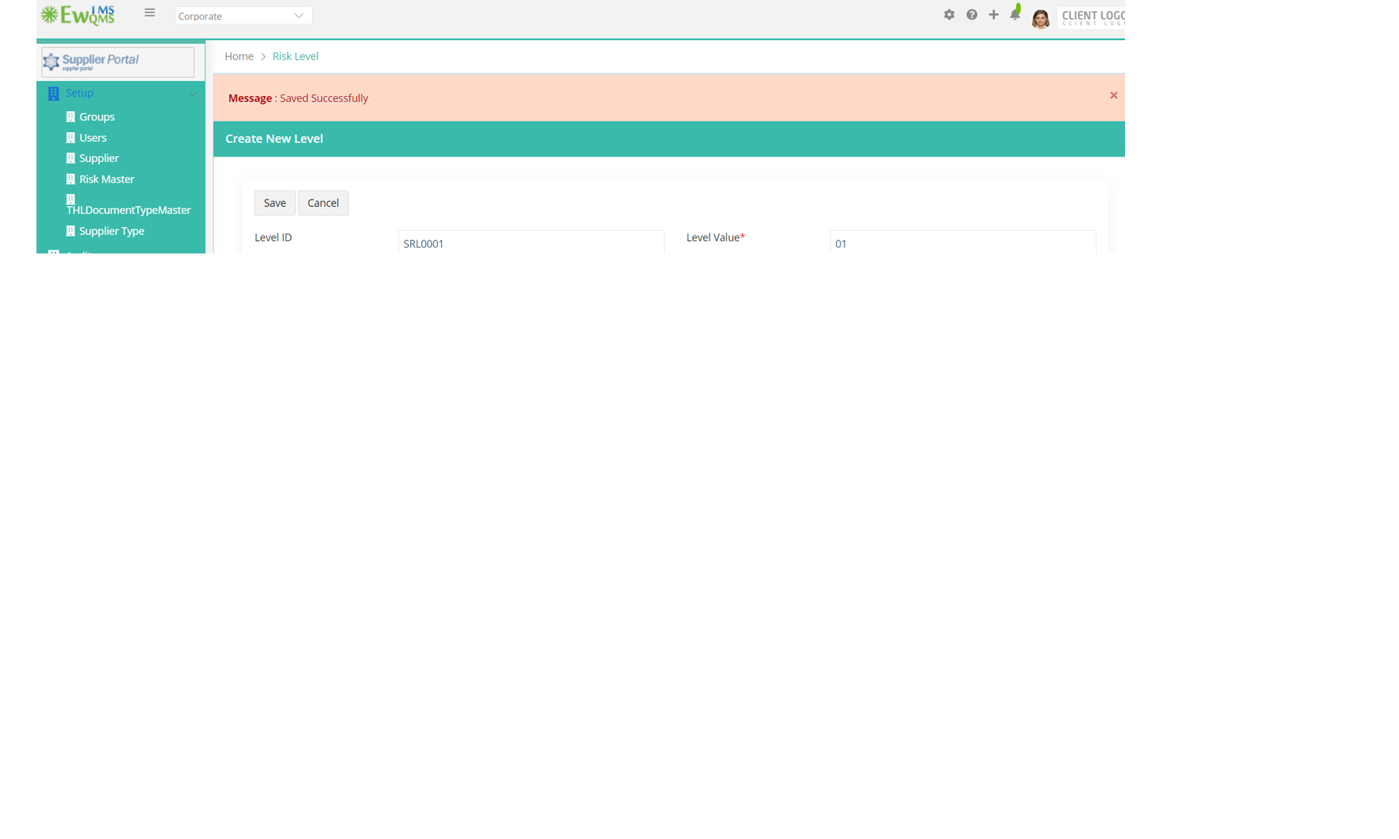Screen dimensions: 1399x839
Task: Focus the Level ID field
Action: pos(531,243)
